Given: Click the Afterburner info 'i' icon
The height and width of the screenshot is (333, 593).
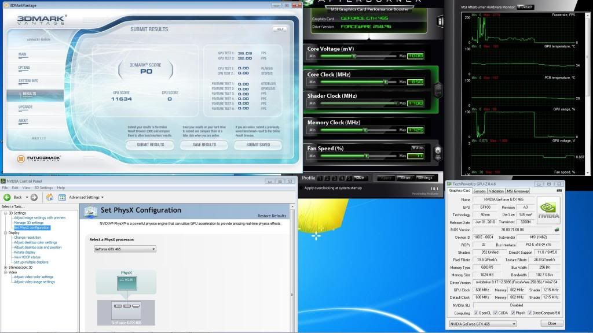Looking at the screenshot, I should [x=440, y=21].
